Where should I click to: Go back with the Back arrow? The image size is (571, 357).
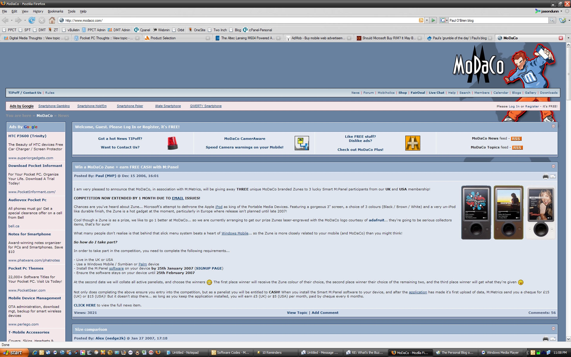(5, 20)
